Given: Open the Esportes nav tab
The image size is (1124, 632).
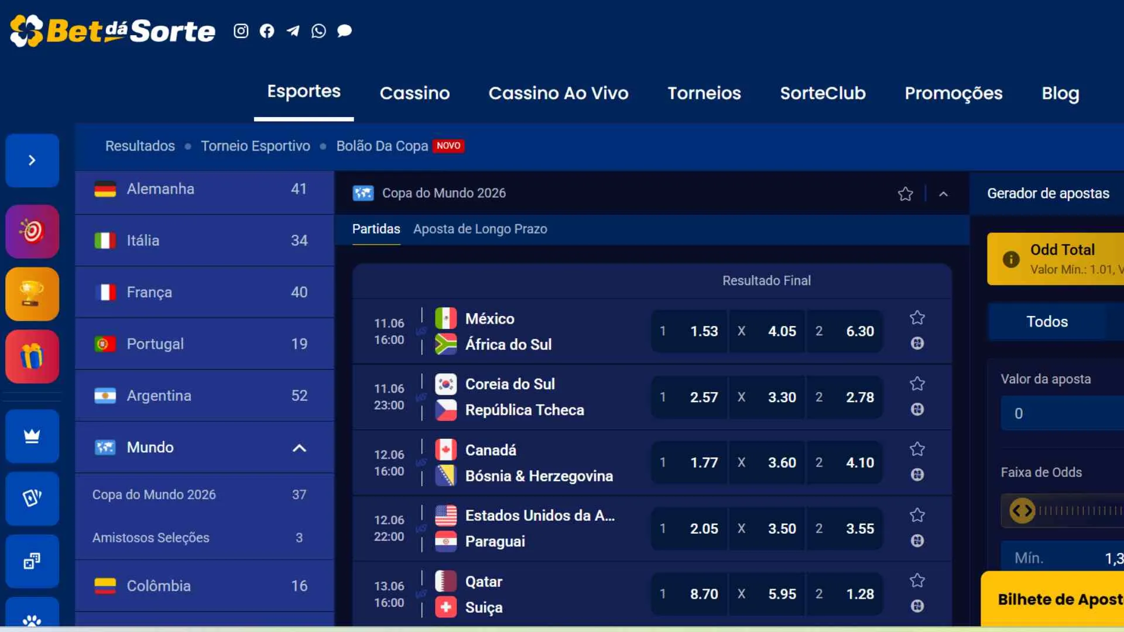Looking at the screenshot, I should 304,91.
